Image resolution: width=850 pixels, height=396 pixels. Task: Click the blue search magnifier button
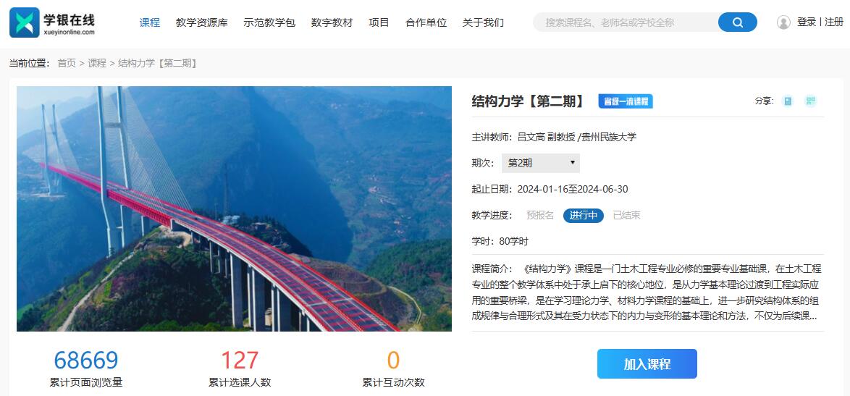coord(737,22)
